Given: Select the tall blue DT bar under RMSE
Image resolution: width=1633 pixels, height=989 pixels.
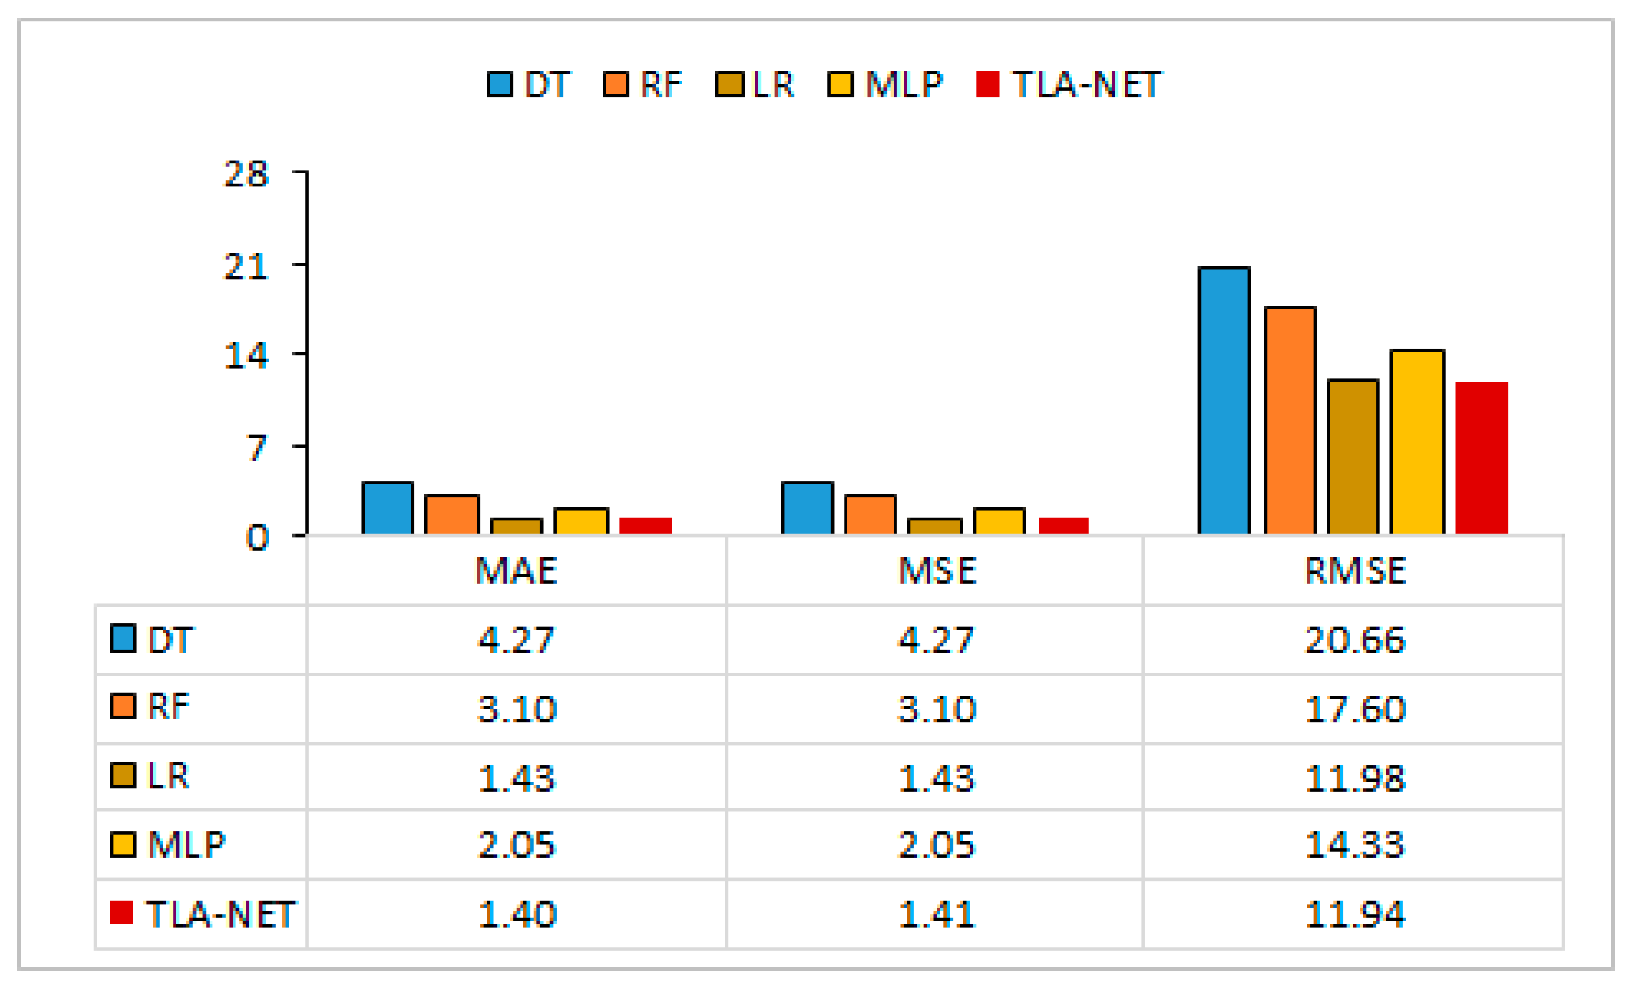Looking at the screenshot, I should click(x=1223, y=401).
